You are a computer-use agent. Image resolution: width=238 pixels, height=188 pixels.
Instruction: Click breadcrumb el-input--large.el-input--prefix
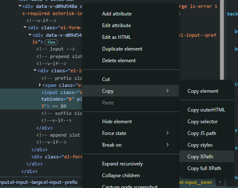[x=39, y=182]
